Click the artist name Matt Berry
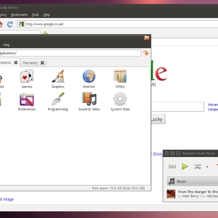 pos(190,196)
